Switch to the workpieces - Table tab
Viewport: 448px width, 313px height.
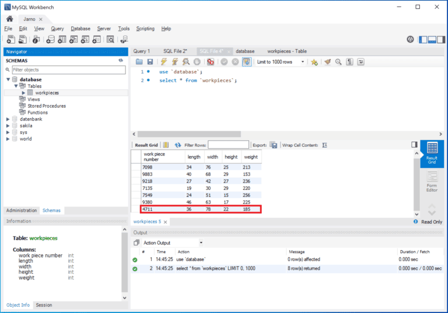tap(287, 51)
